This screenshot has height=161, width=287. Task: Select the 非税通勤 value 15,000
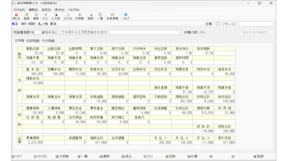(97, 102)
